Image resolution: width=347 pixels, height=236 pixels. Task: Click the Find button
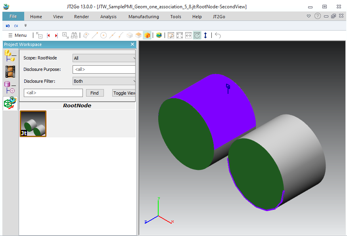tap(95, 93)
